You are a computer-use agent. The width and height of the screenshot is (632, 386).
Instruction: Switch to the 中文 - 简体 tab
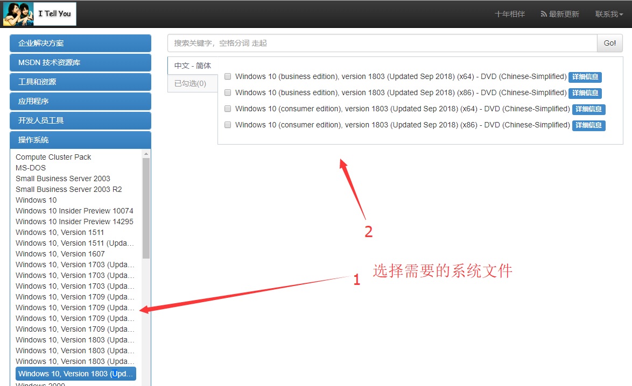tap(193, 66)
